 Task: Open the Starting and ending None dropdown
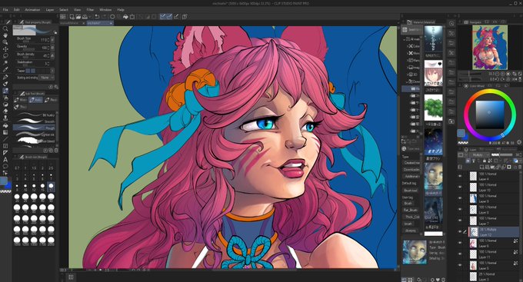click(47, 78)
